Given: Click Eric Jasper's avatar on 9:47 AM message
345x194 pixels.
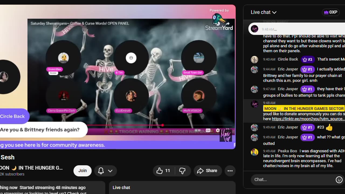Looking at the screenshot, I should click(x=254, y=89).
